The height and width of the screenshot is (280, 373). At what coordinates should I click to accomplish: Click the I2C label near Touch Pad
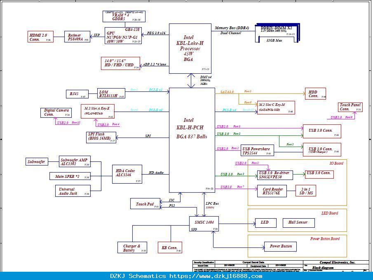coord(171,200)
